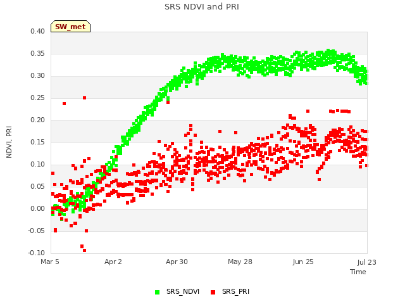Toggle the SRS_PRI legend entry
Viewport: 405px width, 304px height.
[x=230, y=291]
